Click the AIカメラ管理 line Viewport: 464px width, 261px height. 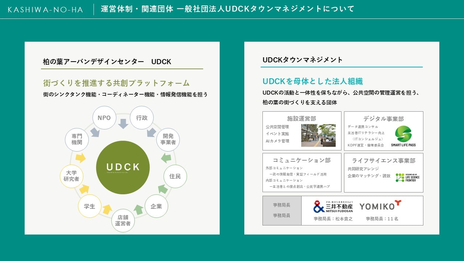click(x=277, y=141)
